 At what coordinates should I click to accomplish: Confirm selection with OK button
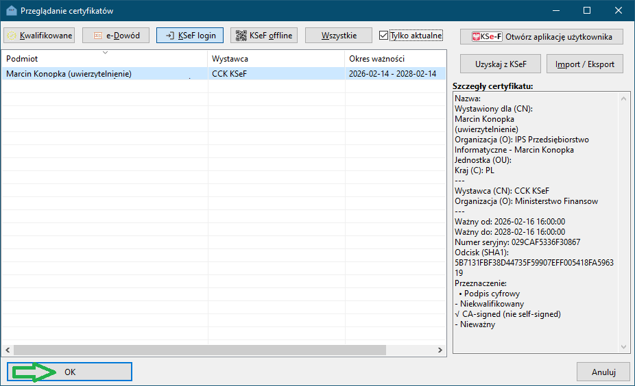click(x=70, y=372)
